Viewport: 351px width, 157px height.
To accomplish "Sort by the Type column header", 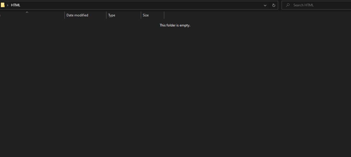I will pos(112,15).
